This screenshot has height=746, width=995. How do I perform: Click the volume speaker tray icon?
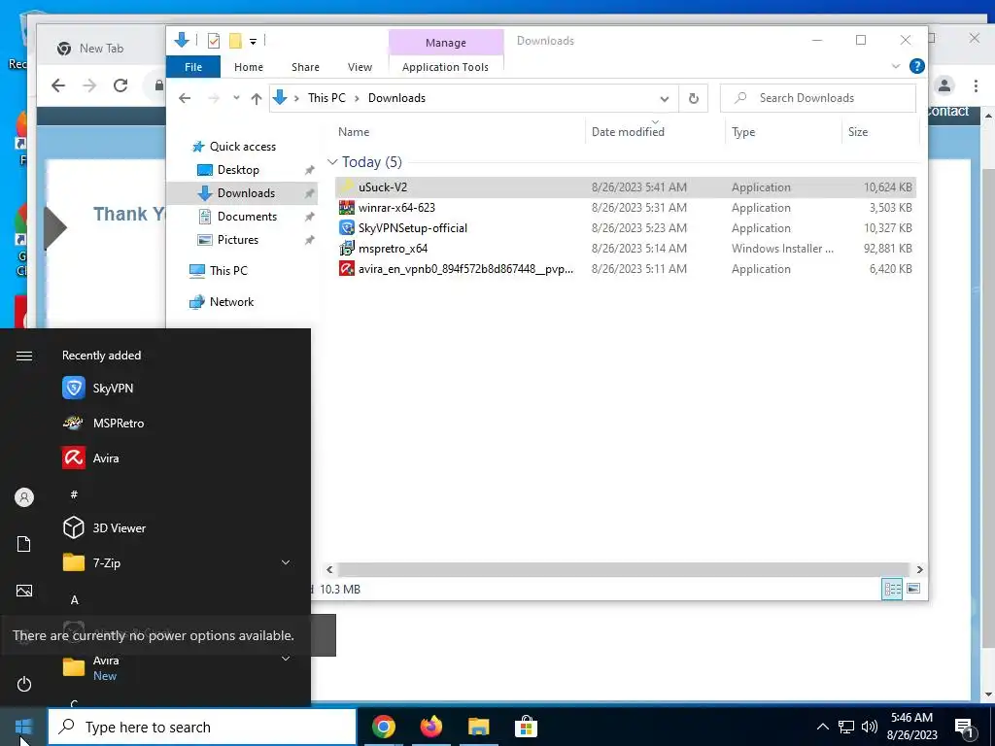point(870,727)
